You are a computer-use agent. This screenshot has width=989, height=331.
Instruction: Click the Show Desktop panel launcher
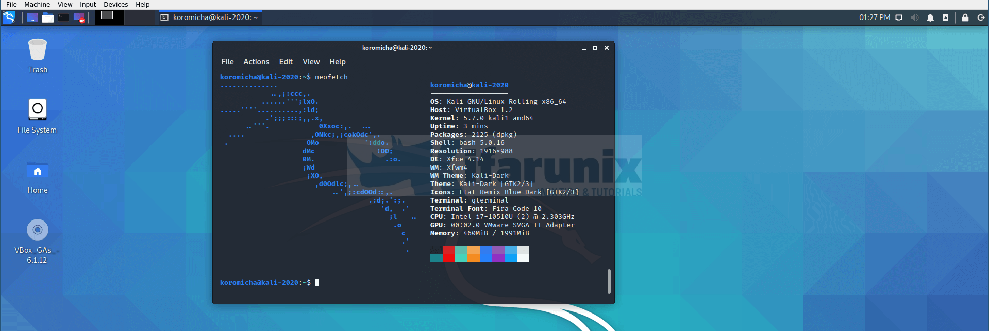point(32,17)
